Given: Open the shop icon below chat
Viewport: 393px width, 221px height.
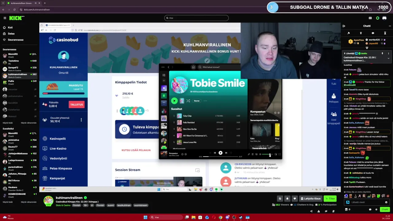Looking at the screenshot, I should pyautogui.click(x=346, y=209).
